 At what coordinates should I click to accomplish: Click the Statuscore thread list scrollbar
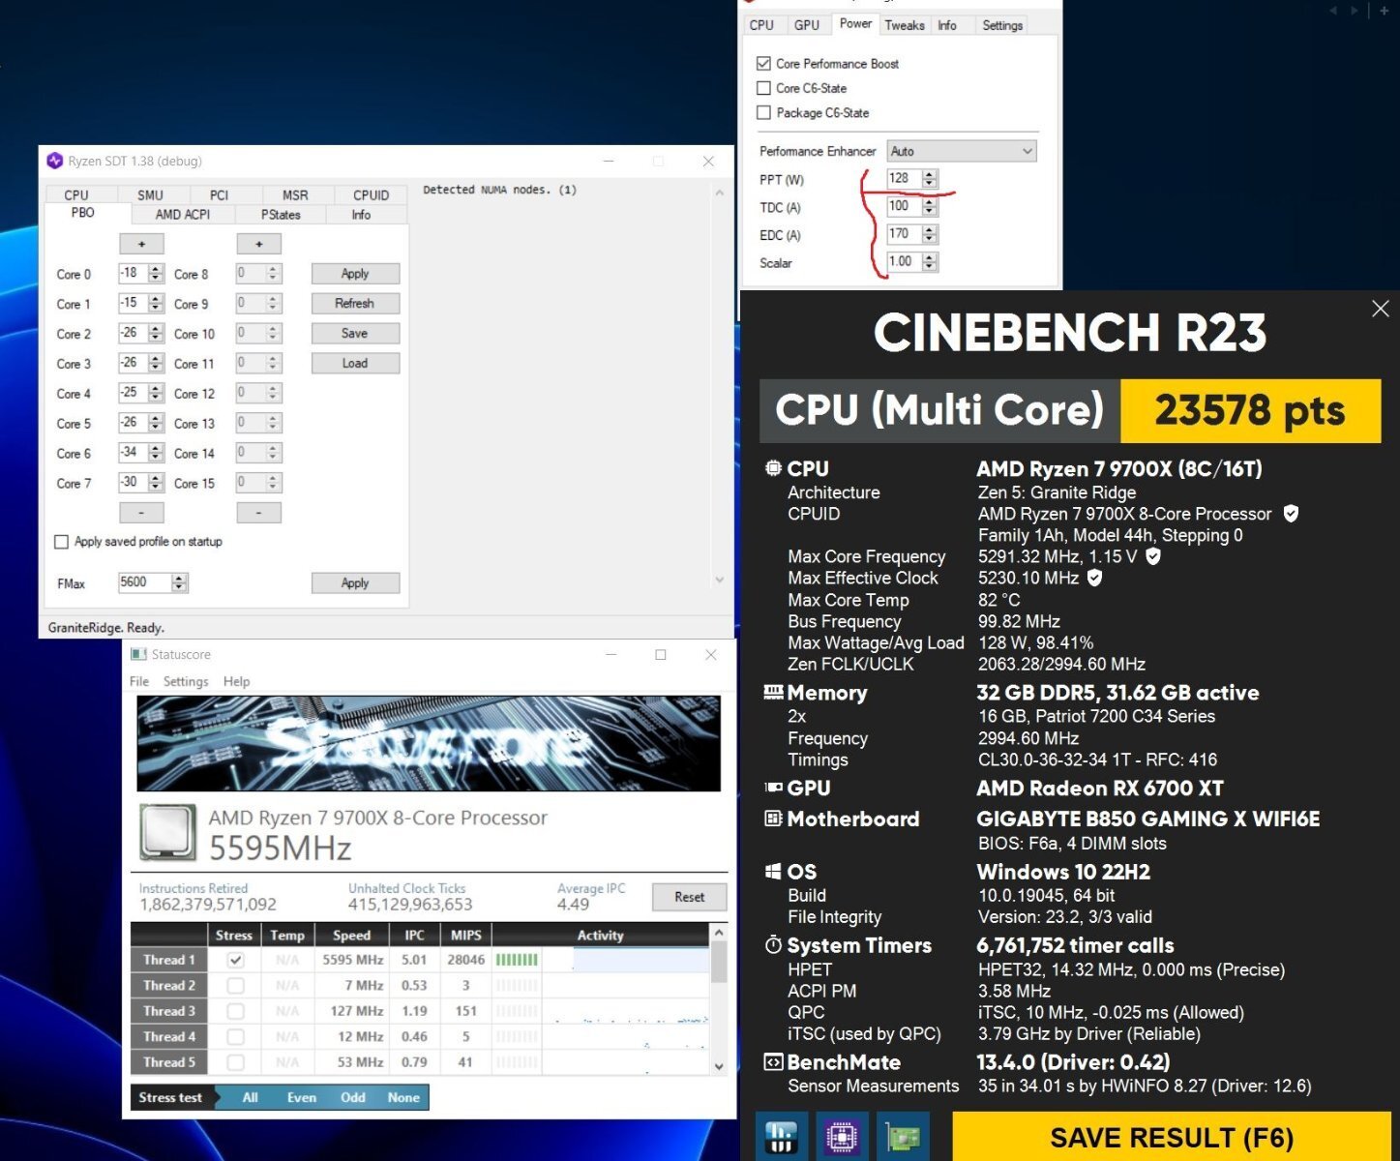[719, 999]
